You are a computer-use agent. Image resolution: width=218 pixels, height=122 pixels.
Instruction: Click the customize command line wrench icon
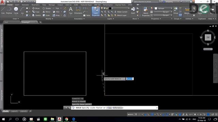tap(69, 108)
